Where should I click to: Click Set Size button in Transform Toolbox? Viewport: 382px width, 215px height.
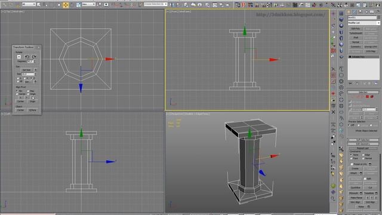click(26, 70)
